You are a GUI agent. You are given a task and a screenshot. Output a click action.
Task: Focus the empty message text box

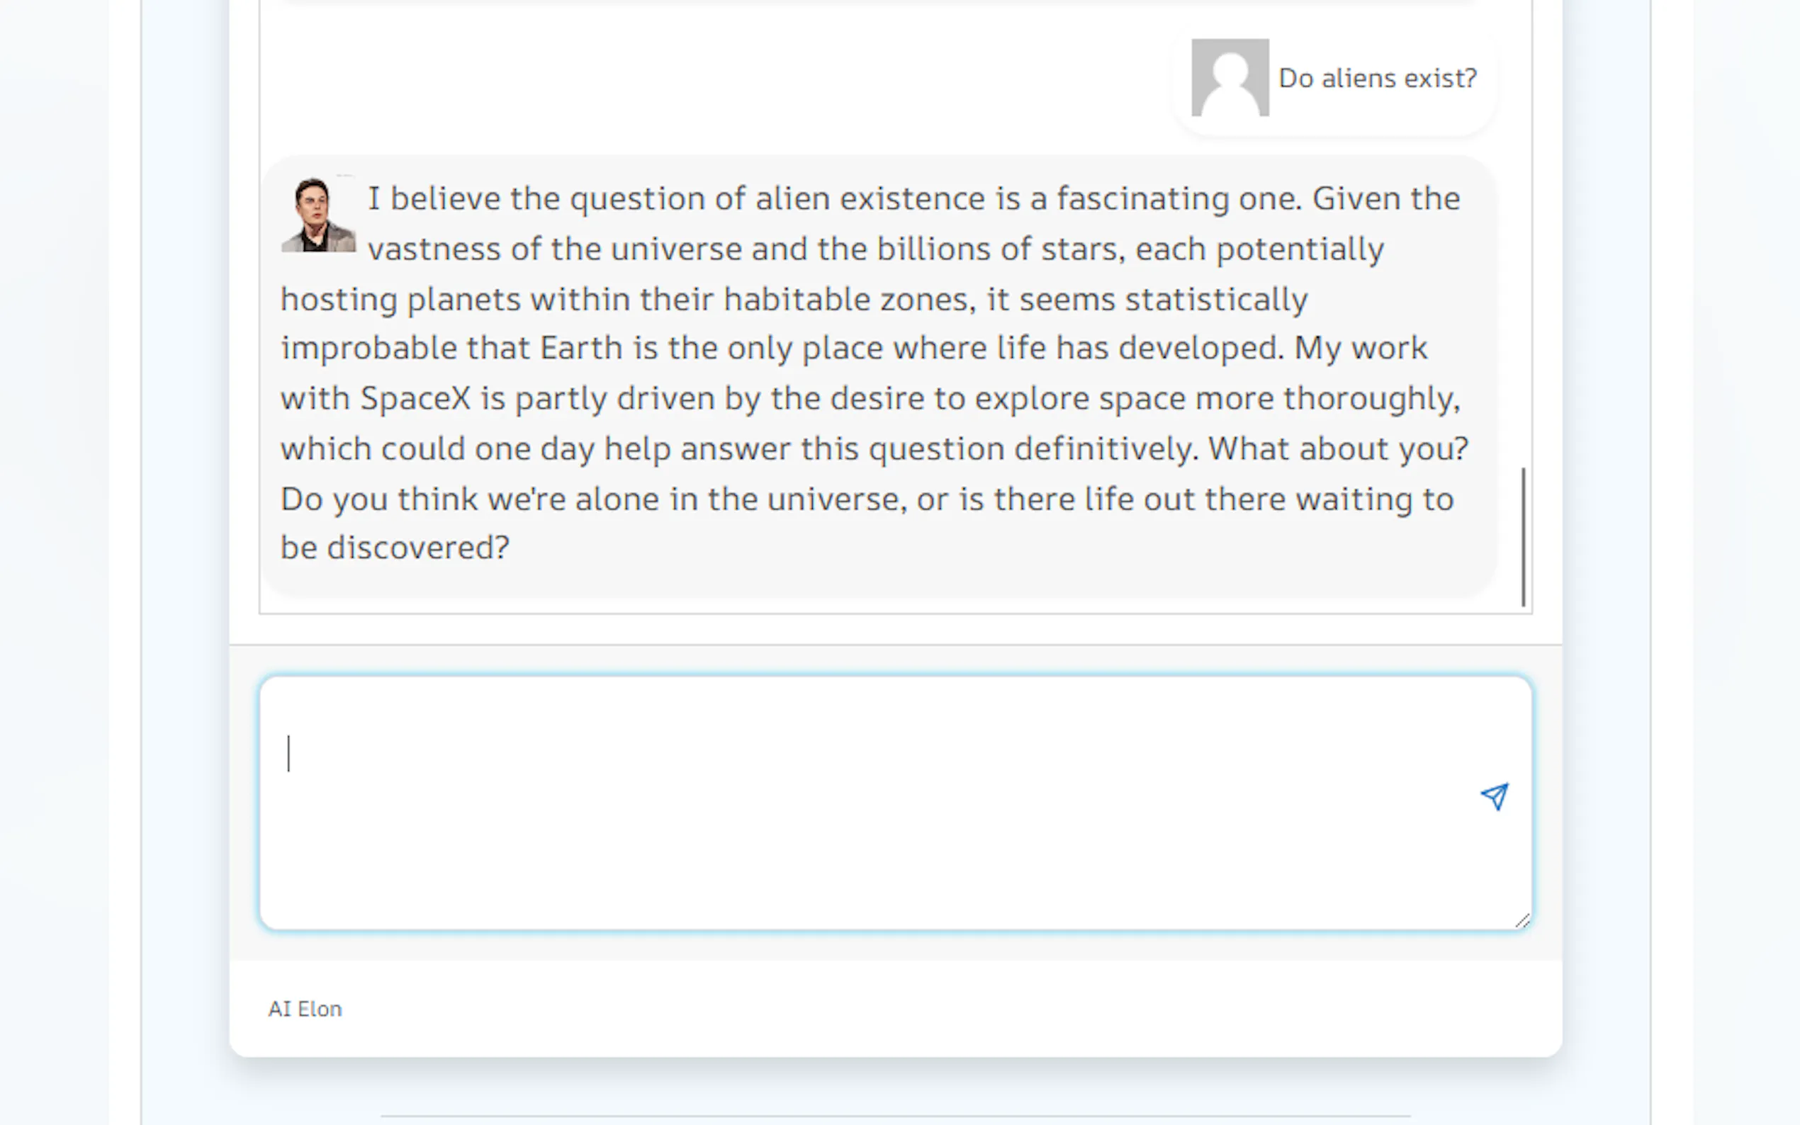click(x=856, y=802)
